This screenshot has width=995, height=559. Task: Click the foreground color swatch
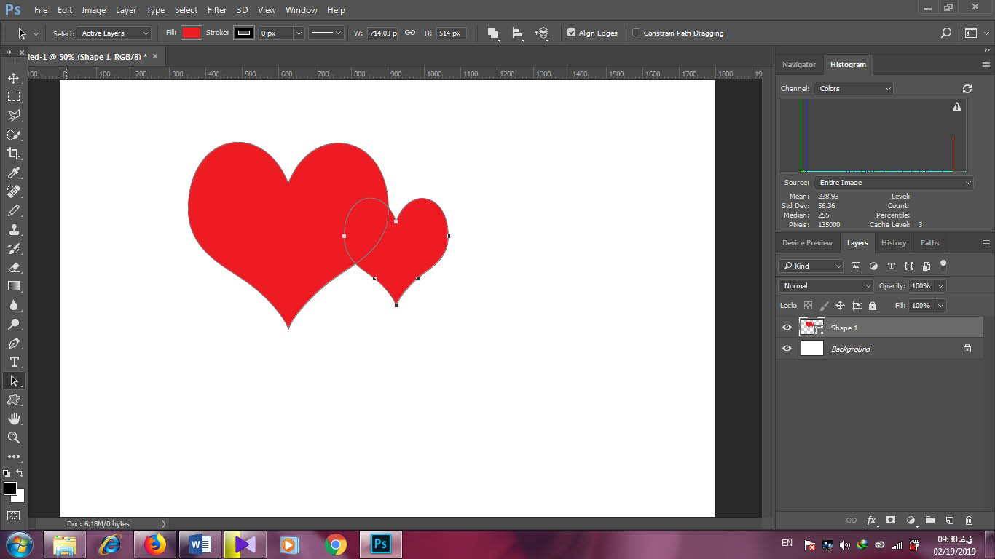[9, 488]
